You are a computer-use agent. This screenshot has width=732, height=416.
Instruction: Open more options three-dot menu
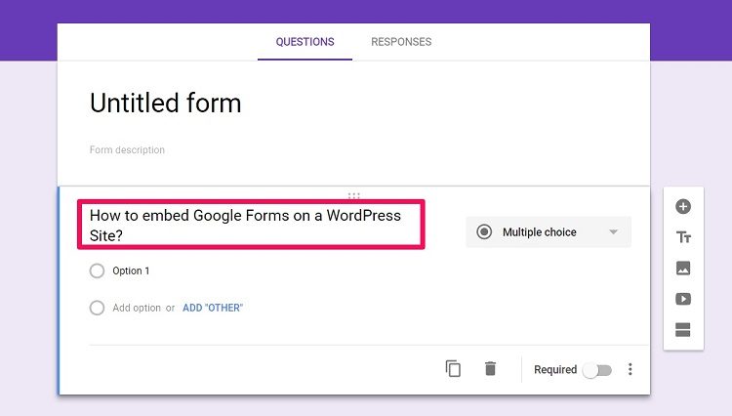(630, 369)
